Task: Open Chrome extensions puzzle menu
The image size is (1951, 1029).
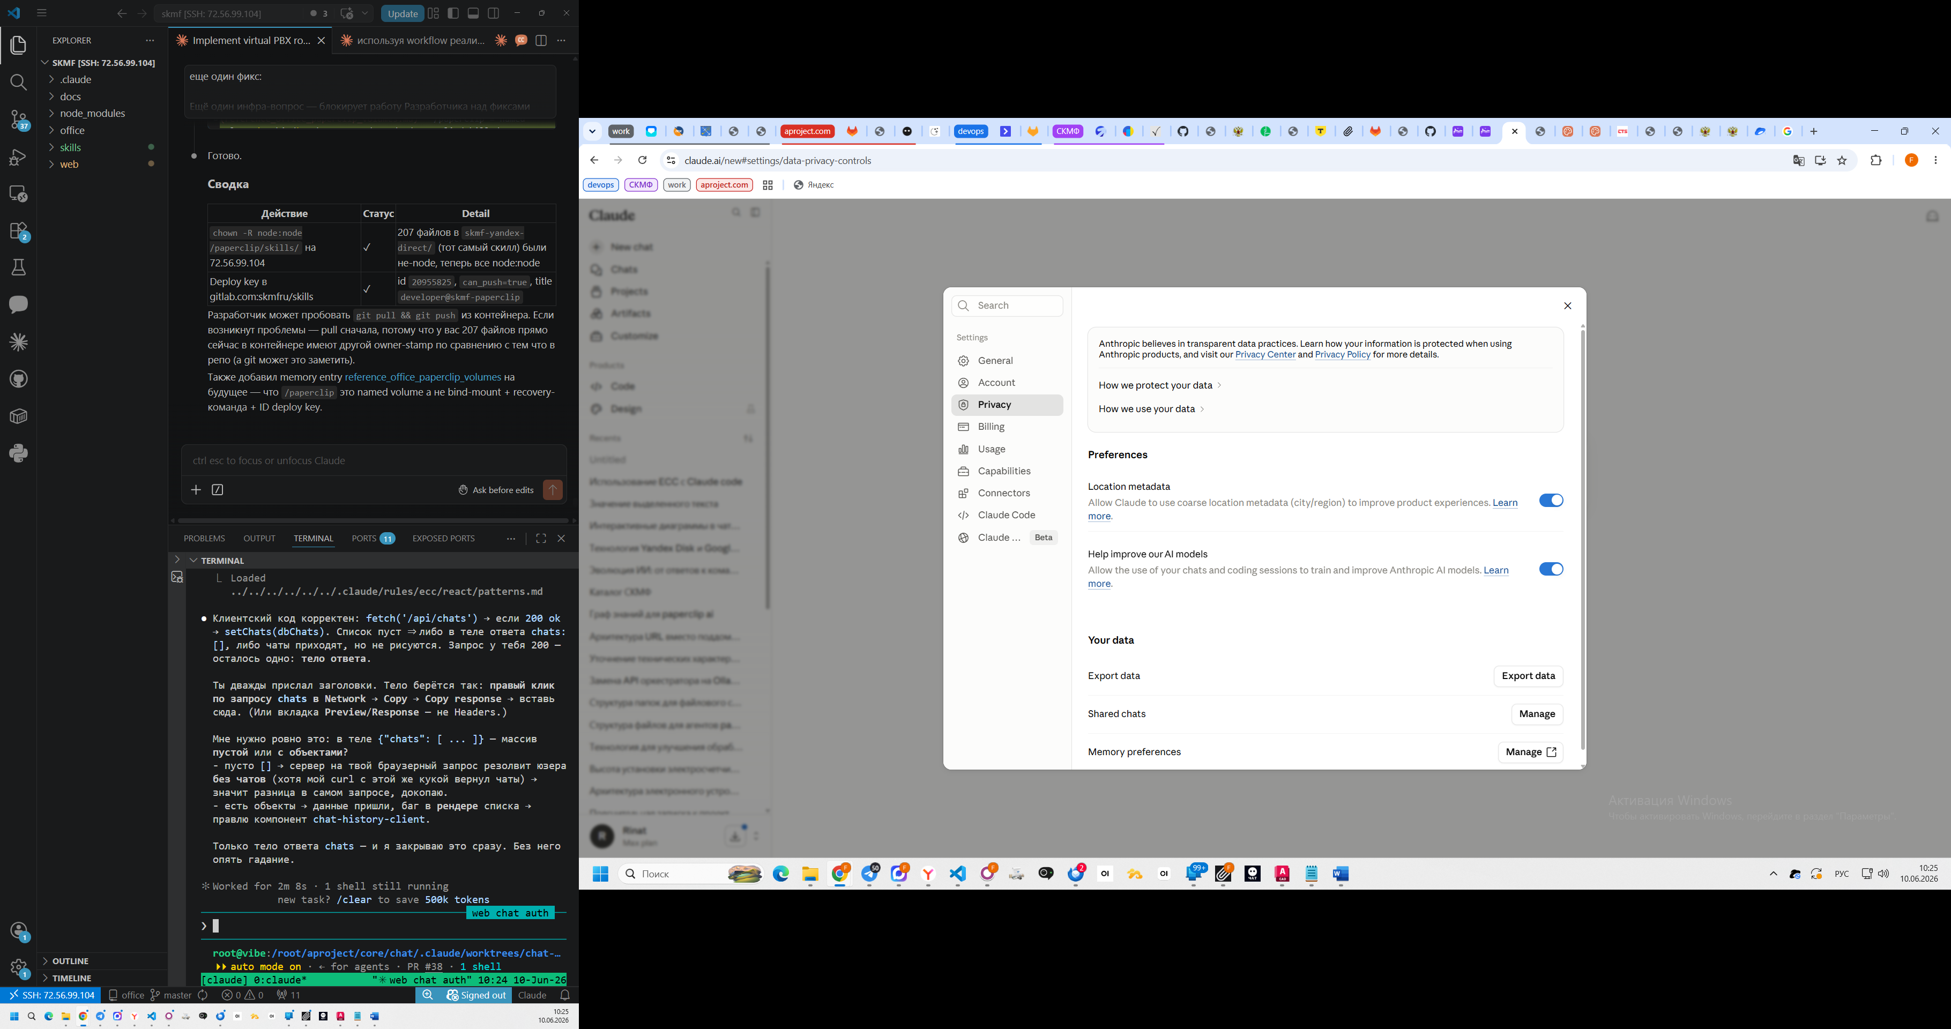Action: click(x=1876, y=161)
